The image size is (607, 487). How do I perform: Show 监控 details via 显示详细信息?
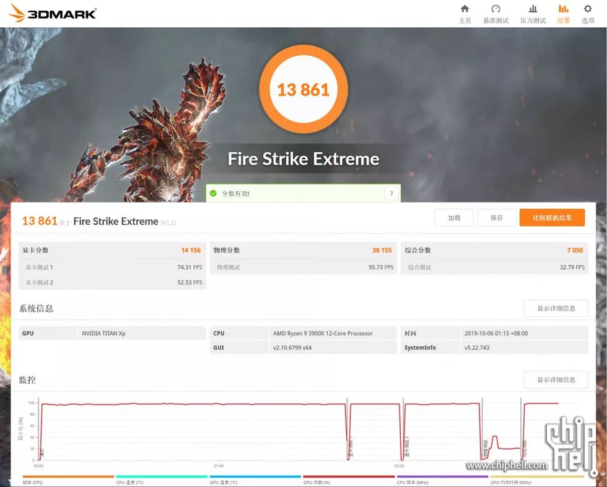point(556,380)
